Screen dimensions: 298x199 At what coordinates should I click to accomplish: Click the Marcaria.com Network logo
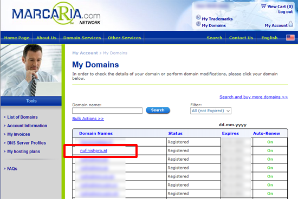tap(56, 14)
